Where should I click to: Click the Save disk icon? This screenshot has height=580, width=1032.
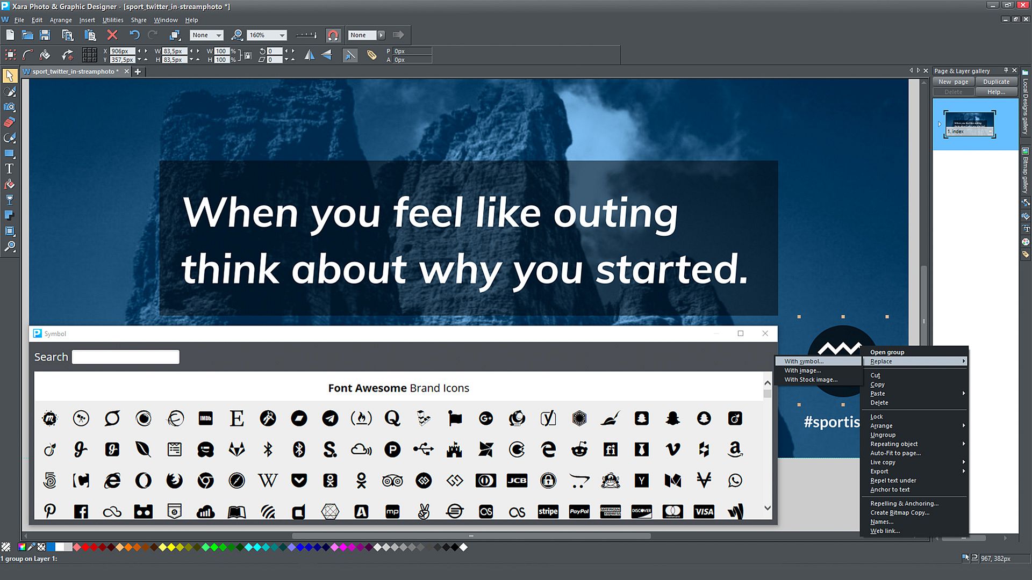coord(45,35)
